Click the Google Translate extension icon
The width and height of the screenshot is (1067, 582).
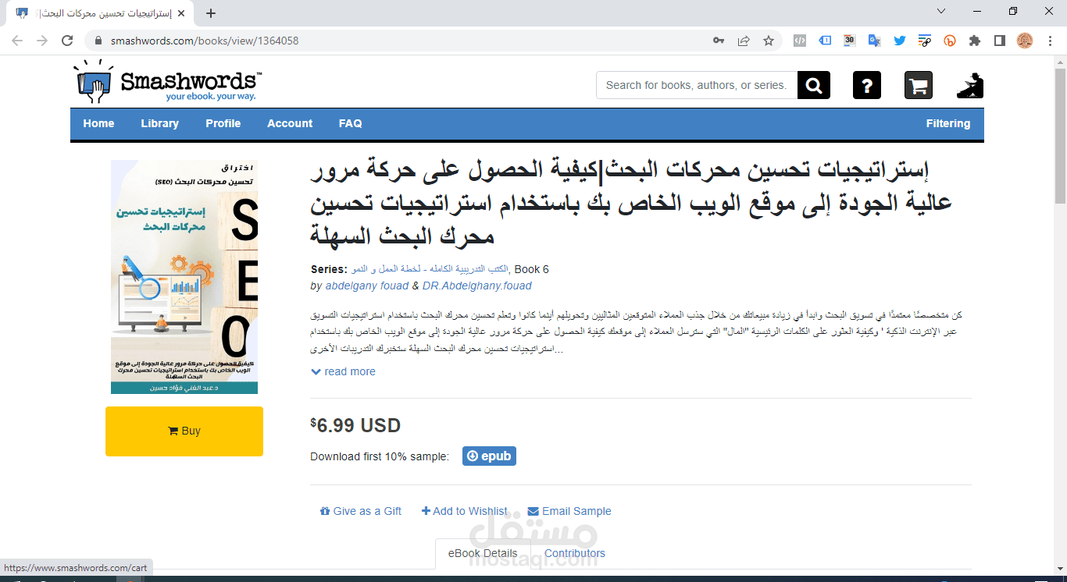875,41
